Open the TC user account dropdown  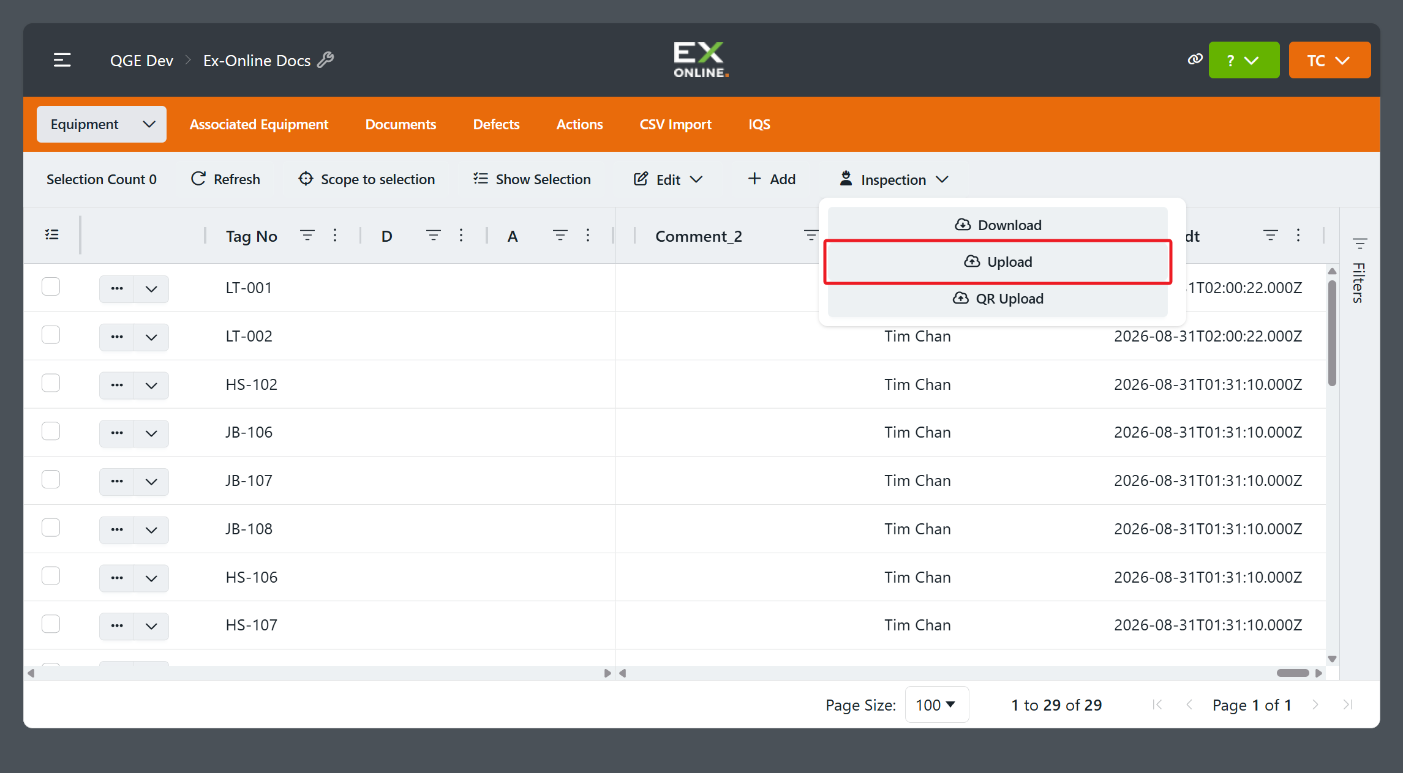pos(1330,60)
